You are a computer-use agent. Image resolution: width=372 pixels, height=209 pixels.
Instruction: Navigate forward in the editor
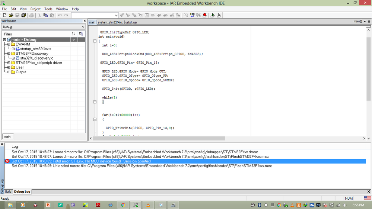click(x=178, y=15)
